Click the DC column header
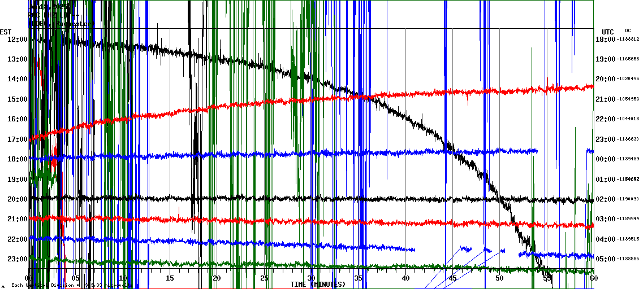Image resolution: width=639 pixels, height=293 pixels. coord(628,30)
